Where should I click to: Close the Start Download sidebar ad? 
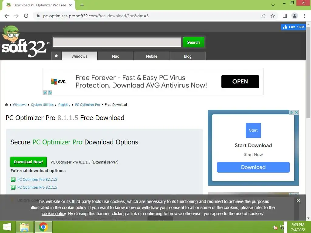296,112
